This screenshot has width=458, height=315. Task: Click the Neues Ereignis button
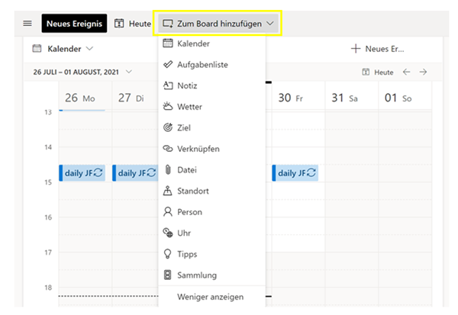[74, 24]
